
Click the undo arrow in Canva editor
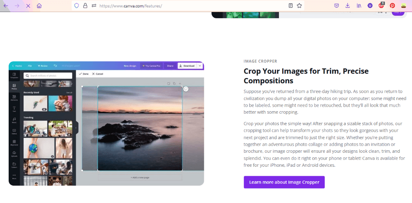(x=55, y=65)
